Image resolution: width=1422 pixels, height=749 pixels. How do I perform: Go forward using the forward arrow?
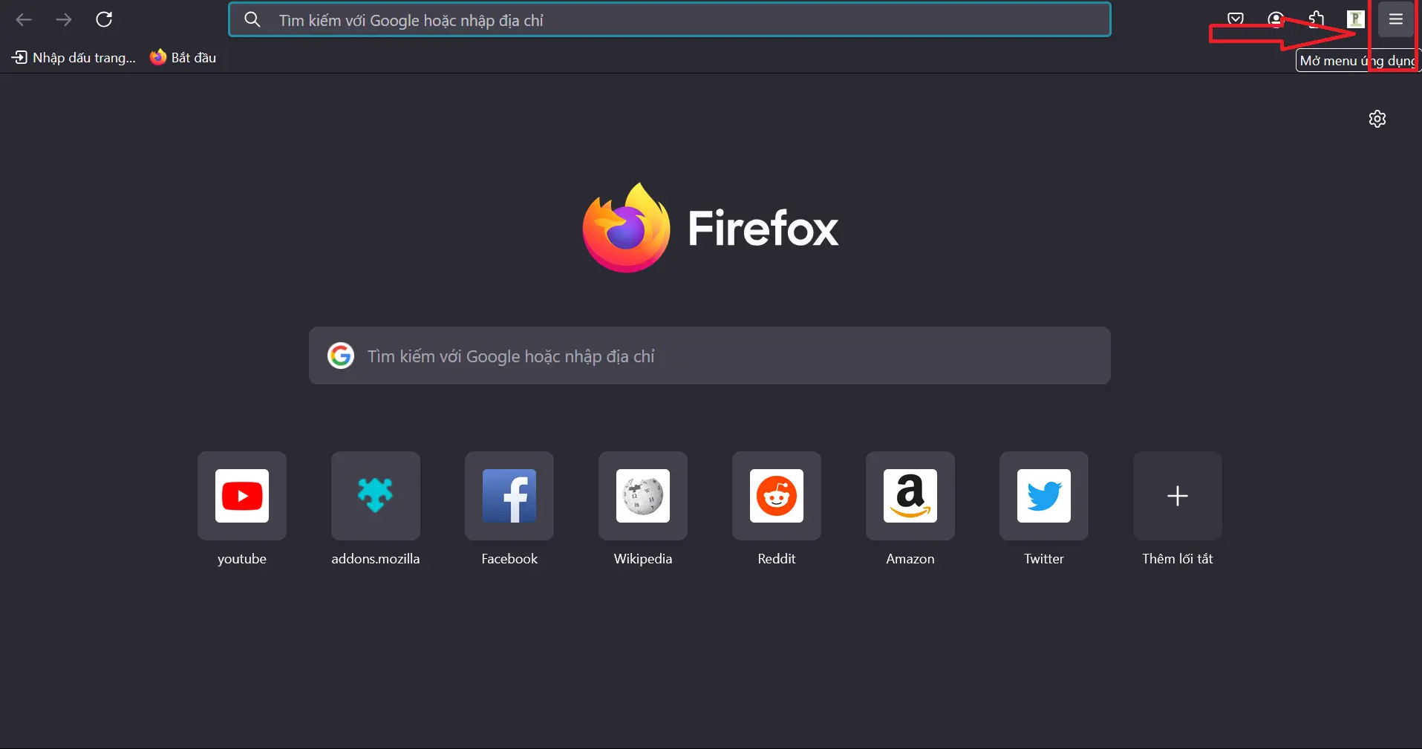pos(64,20)
